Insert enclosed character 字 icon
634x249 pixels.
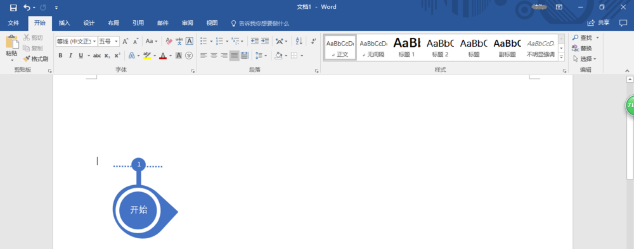click(189, 56)
